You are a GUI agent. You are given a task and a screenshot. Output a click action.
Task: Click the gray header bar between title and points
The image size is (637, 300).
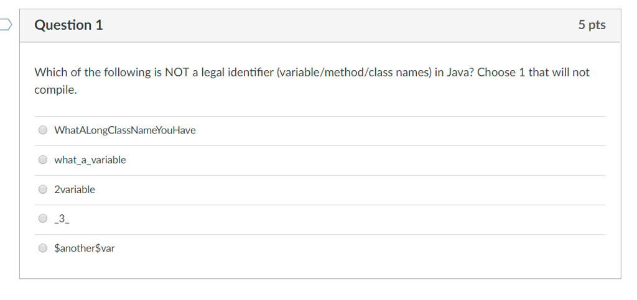pos(336,25)
